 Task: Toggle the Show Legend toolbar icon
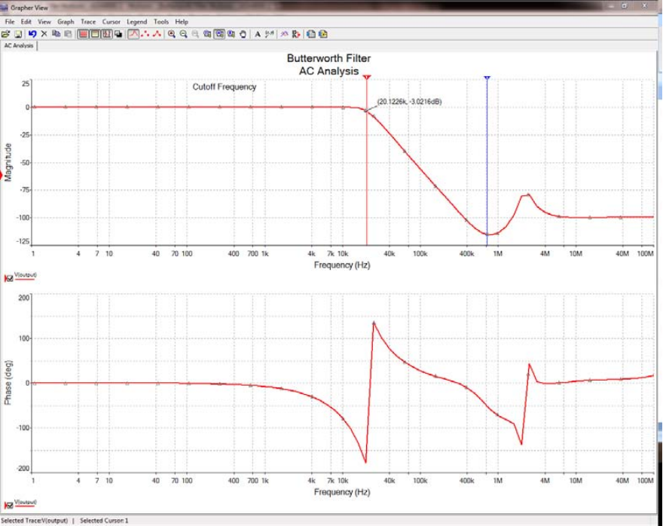click(x=95, y=34)
